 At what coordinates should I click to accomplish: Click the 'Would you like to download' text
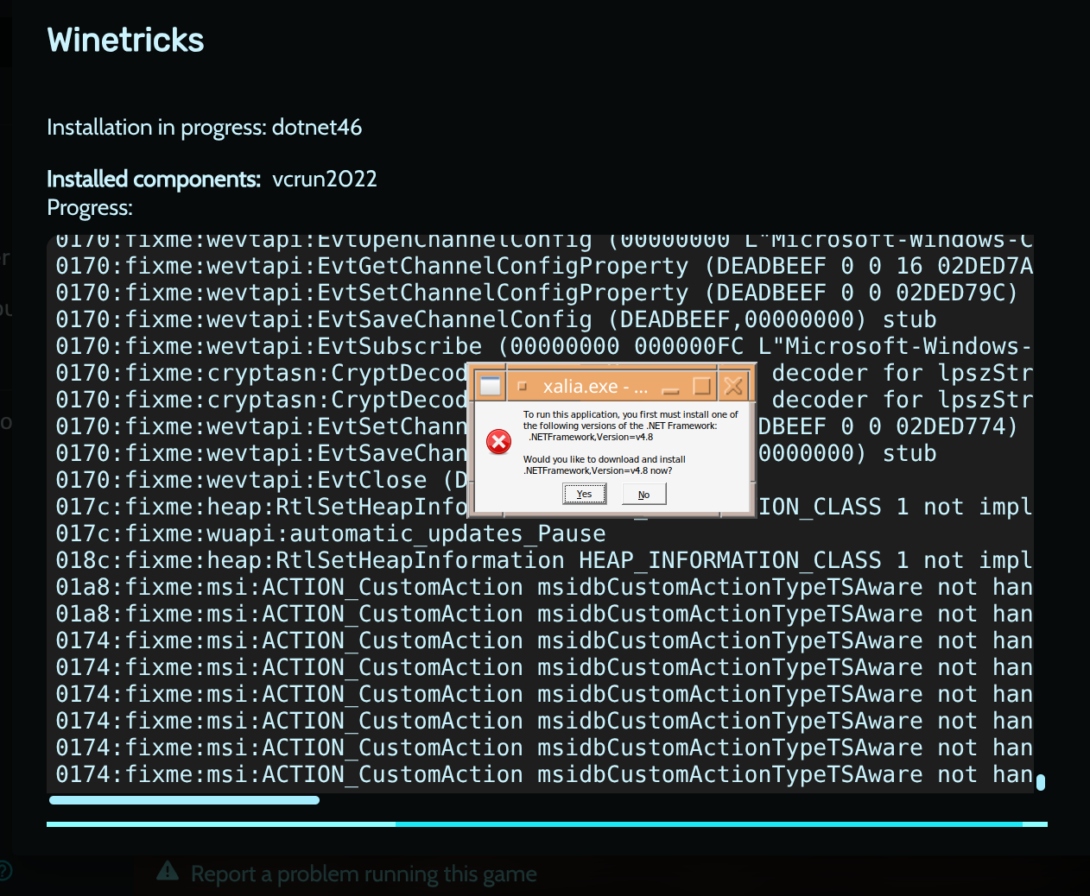(605, 465)
